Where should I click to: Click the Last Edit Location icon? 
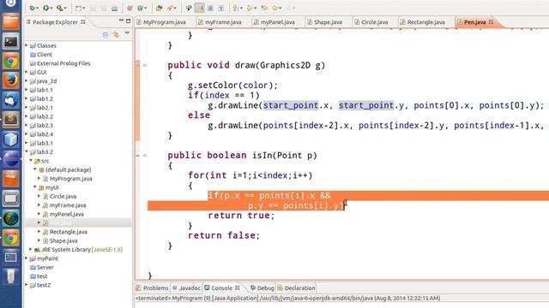tap(264, 8)
